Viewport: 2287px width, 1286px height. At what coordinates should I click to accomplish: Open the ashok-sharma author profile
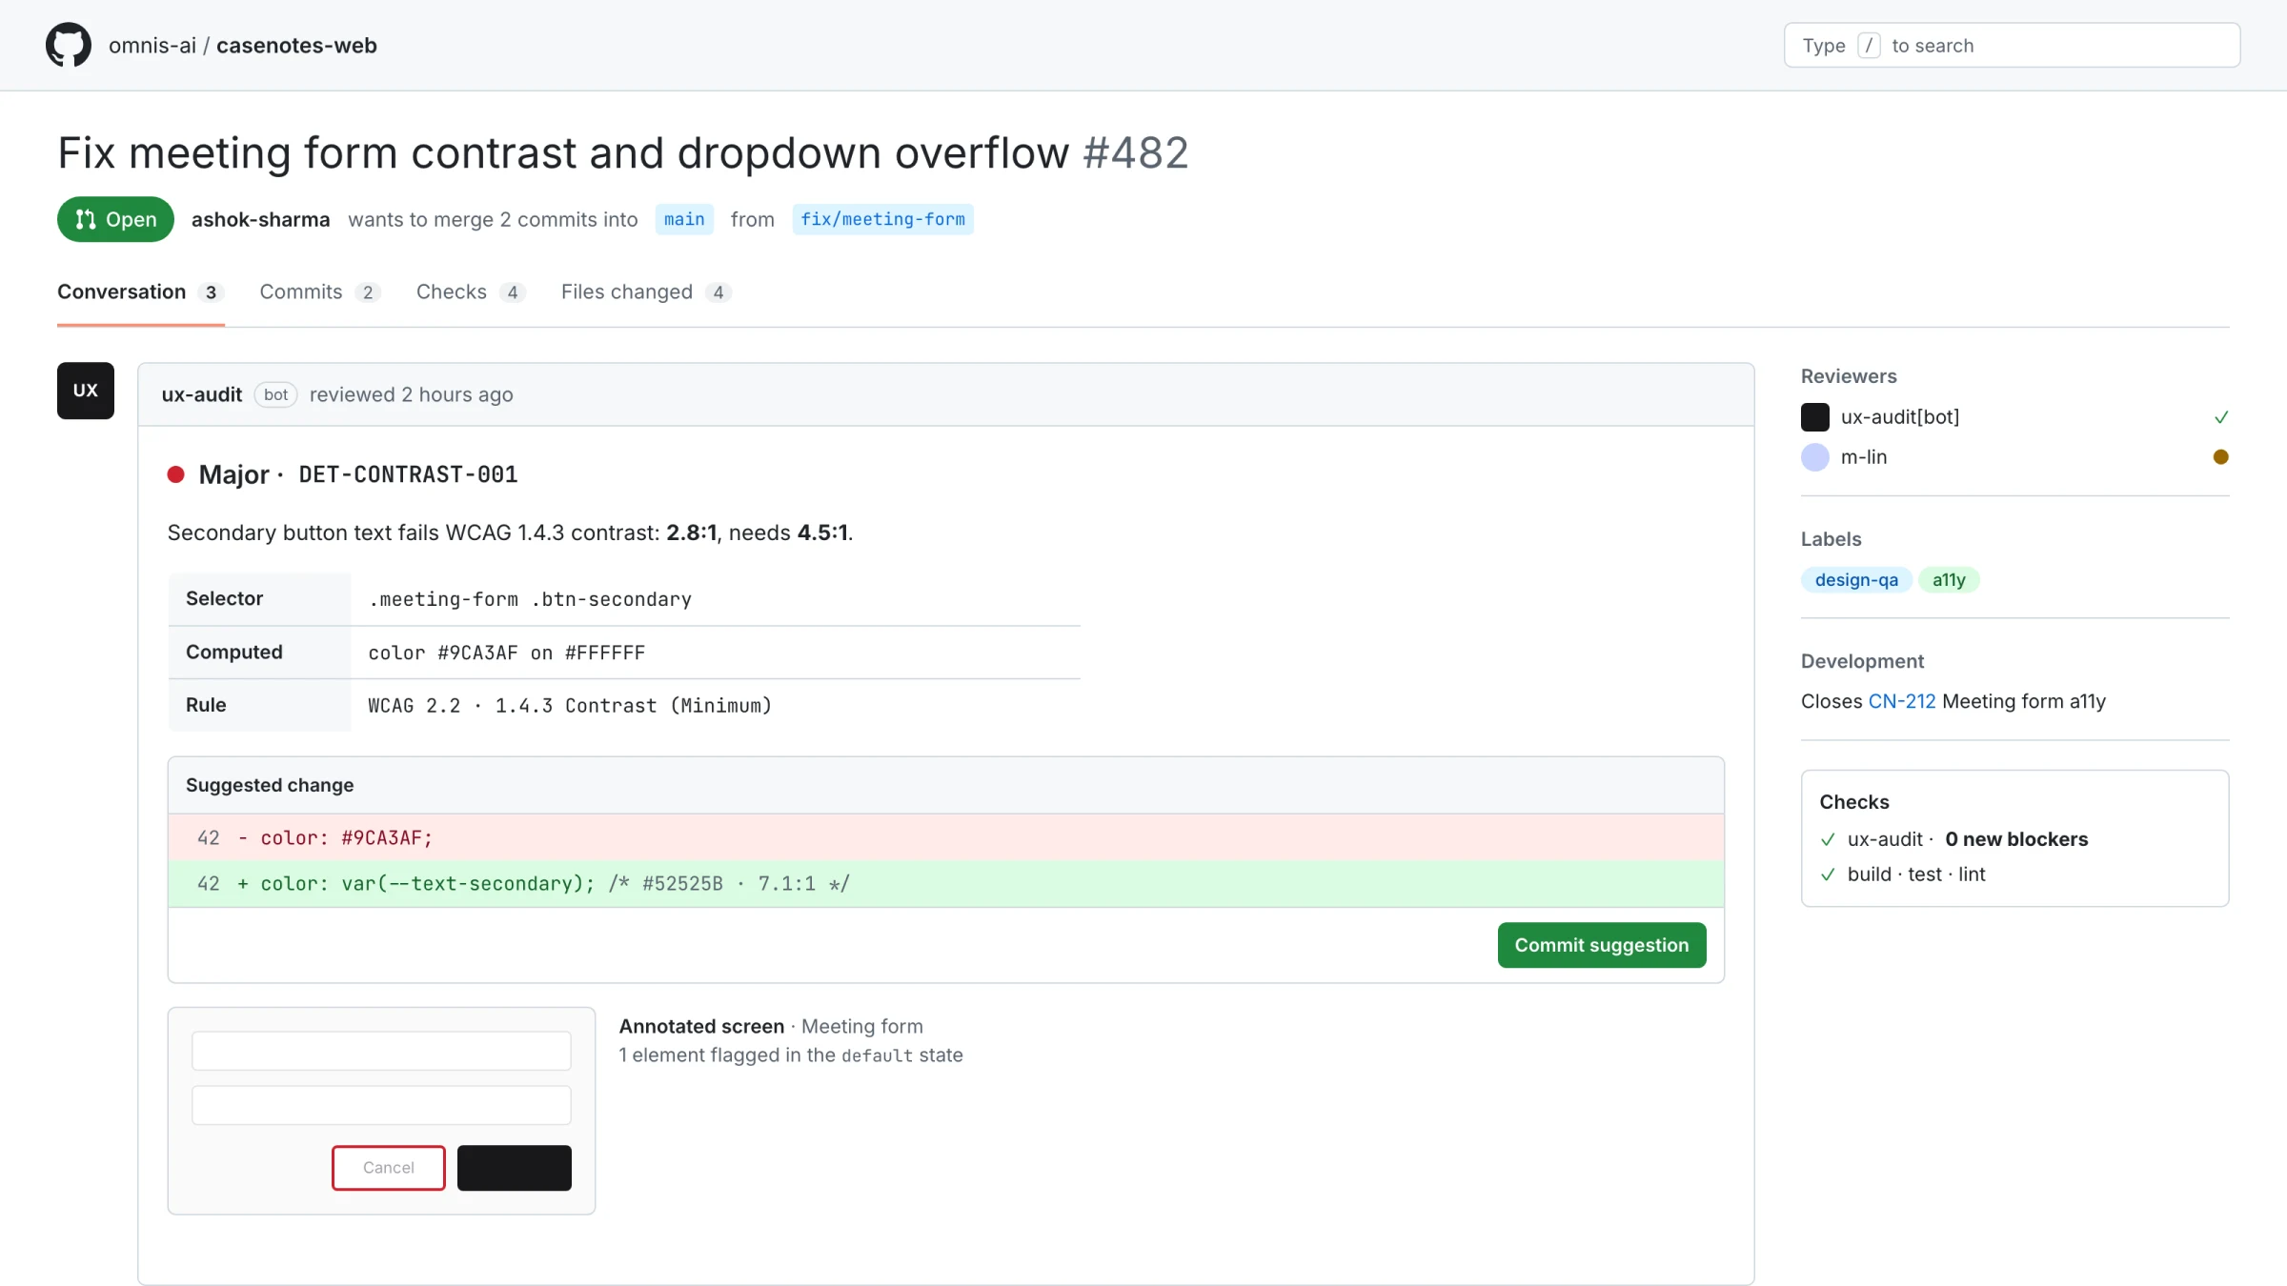pos(261,219)
